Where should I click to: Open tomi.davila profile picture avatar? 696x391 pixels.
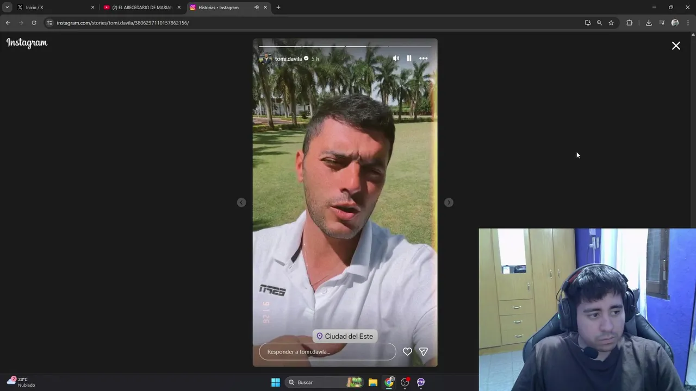coord(265,59)
